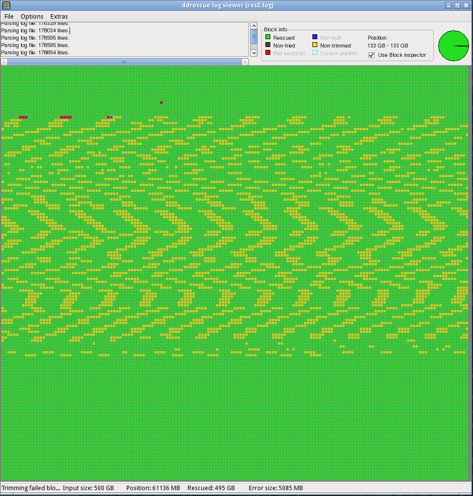Click a red bad-sector block near the map top
This screenshot has height=496, width=473.
click(x=161, y=102)
